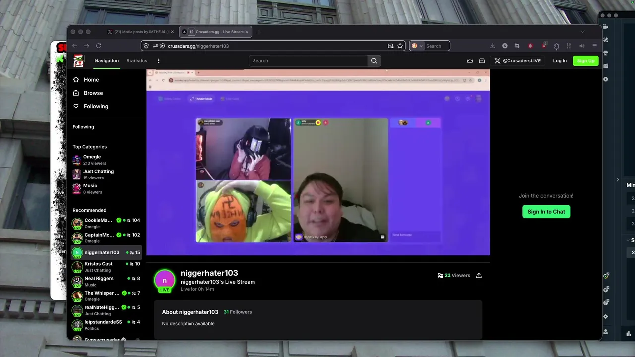Reload the current page
Screen dimensions: 635x357
click(x=99, y=46)
